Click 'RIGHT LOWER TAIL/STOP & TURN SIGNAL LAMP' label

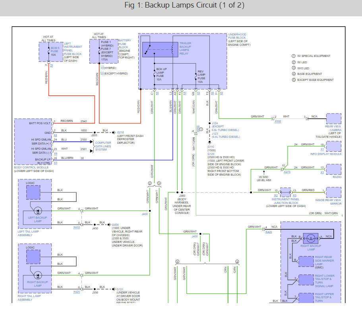[x=325, y=281]
